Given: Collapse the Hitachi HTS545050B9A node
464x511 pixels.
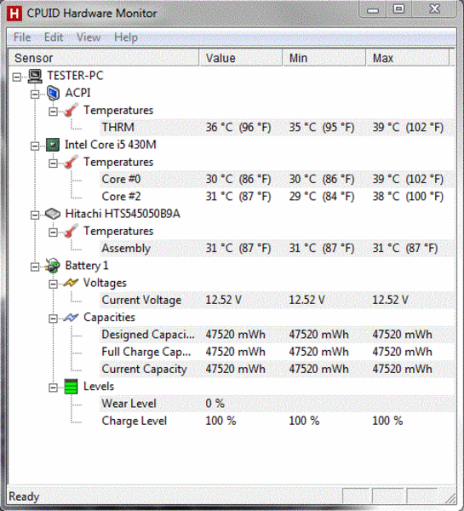Looking at the screenshot, I should click(35, 215).
